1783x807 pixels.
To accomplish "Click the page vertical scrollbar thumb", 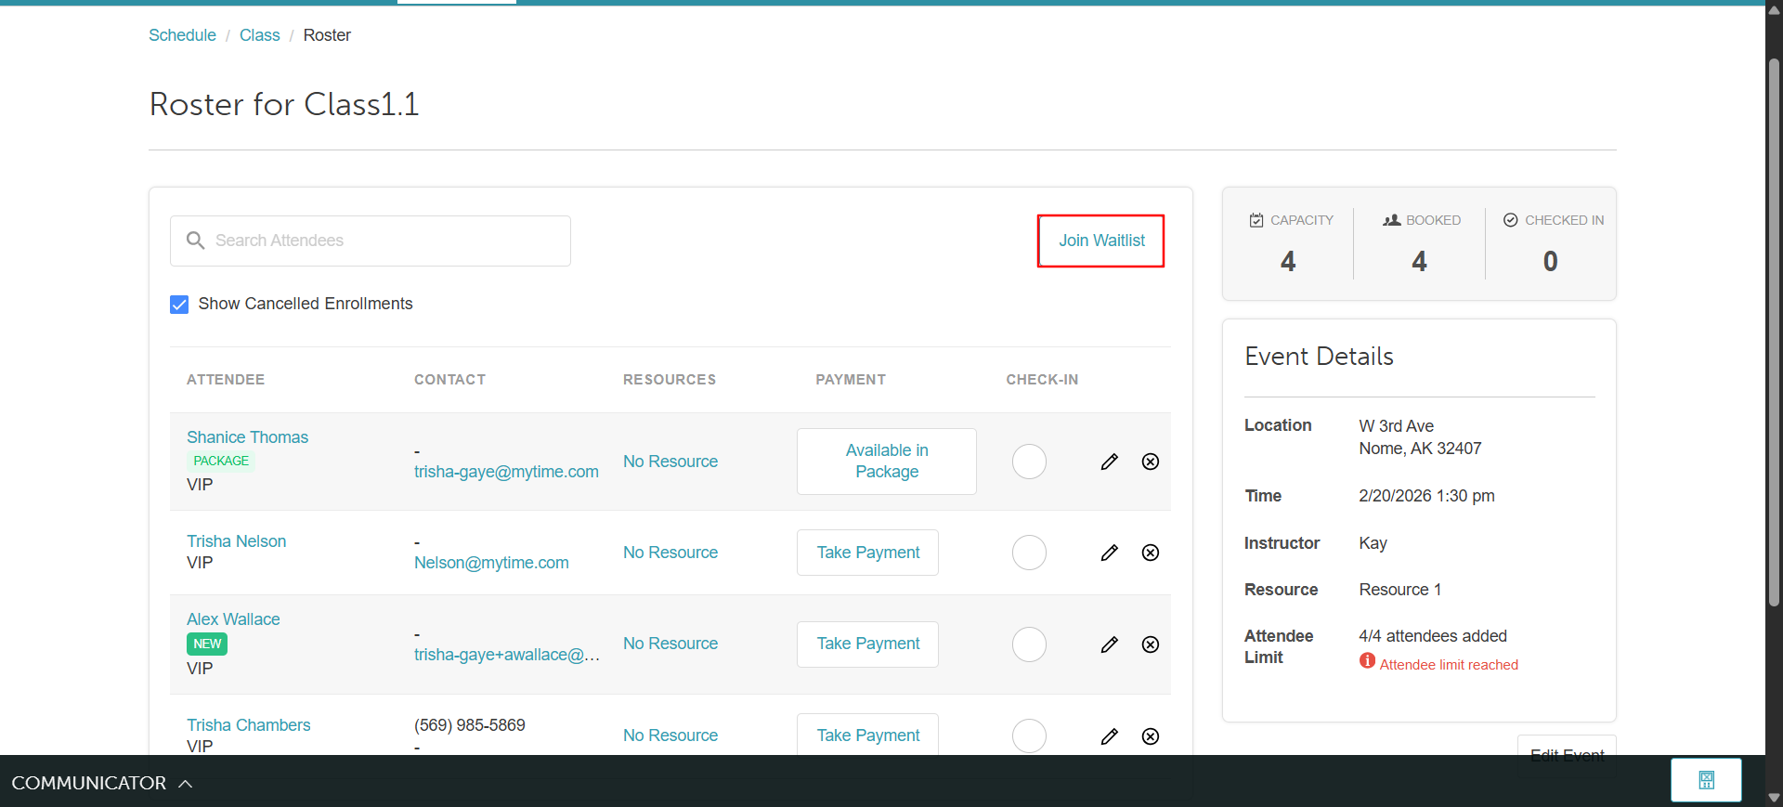I will [1774, 332].
